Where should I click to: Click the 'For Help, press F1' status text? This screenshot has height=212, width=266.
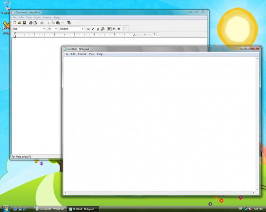21,157
